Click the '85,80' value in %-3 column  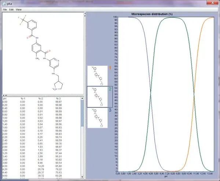coord(59,166)
